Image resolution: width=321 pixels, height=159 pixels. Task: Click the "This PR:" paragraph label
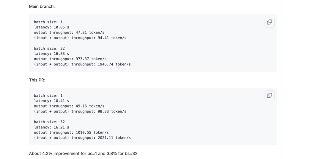pos(37,80)
